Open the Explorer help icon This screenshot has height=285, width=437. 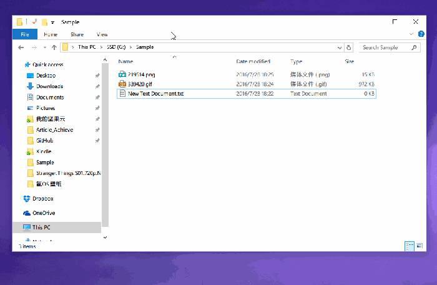pos(421,34)
